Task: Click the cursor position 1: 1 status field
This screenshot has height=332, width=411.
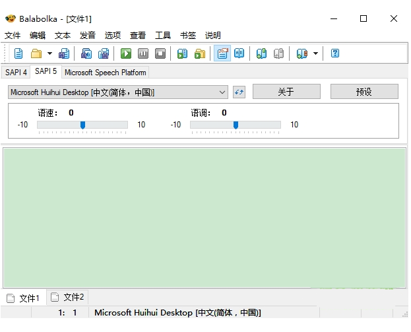Action: pos(60,313)
